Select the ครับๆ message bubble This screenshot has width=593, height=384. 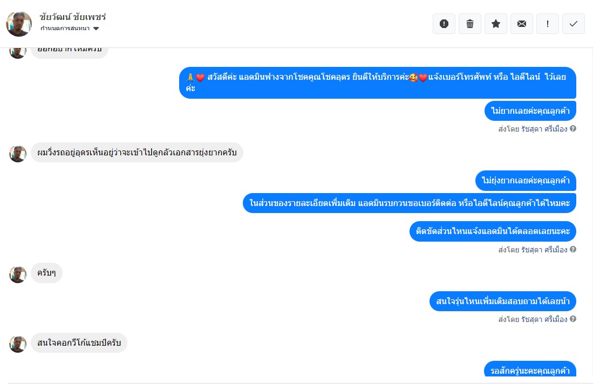[x=46, y=273]
